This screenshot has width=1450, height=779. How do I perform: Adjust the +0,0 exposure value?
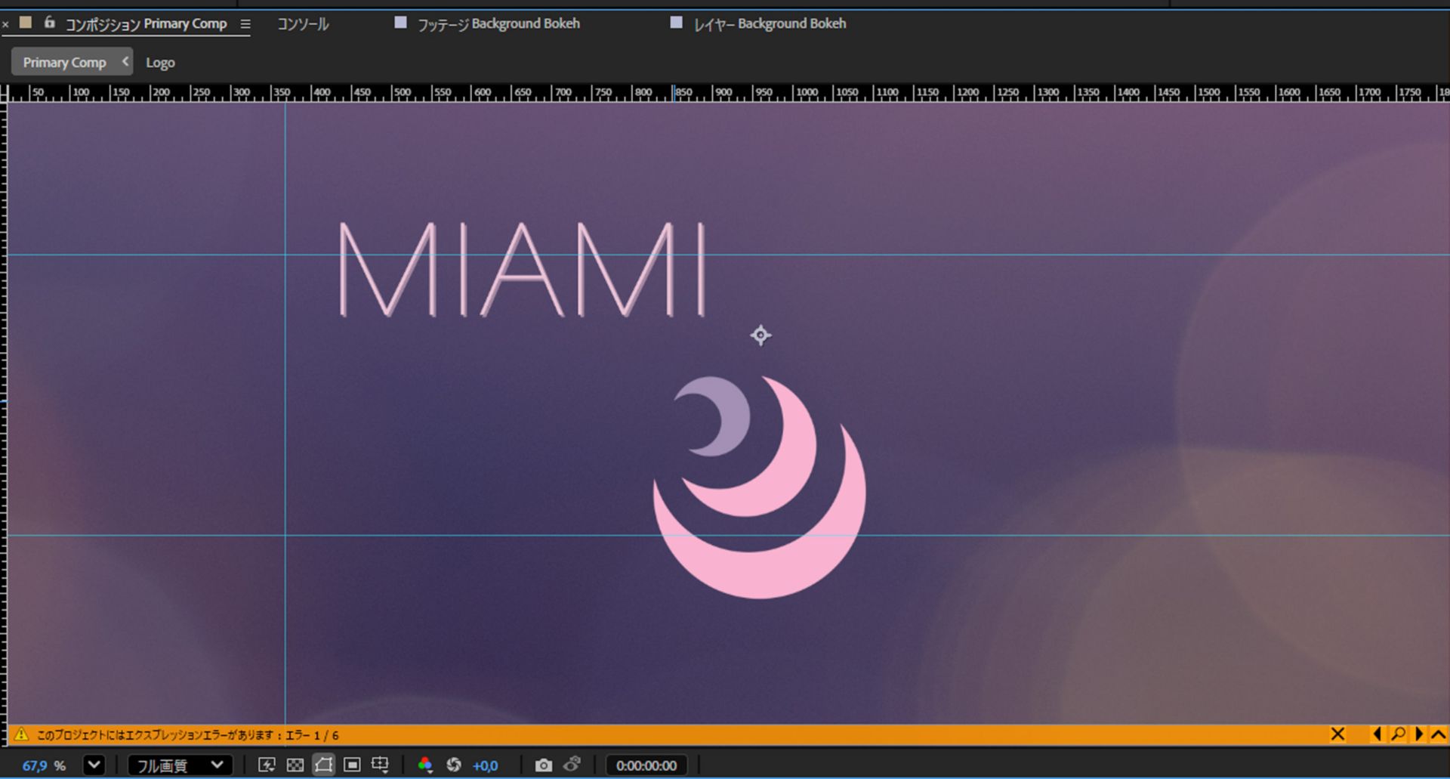[x=486, y=766]
